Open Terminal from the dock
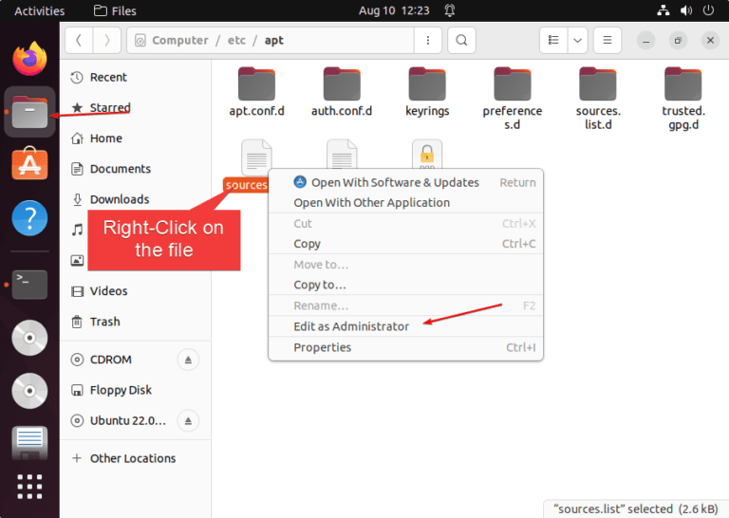The height and width of the screenshot is (518, 729). click(29, 285)
